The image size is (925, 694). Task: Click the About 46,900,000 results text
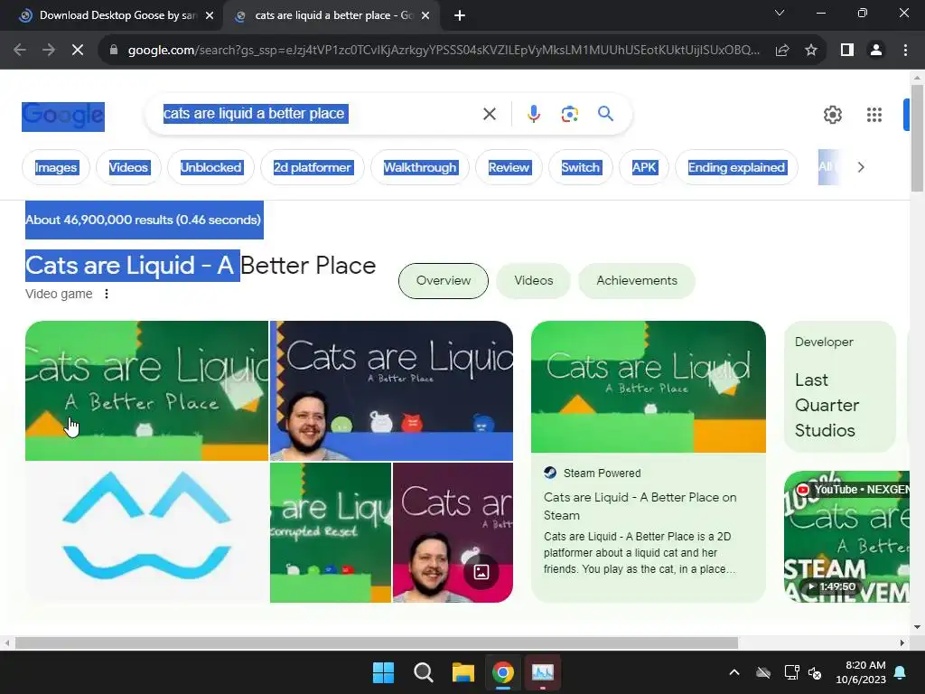click(x=143, y=220)
